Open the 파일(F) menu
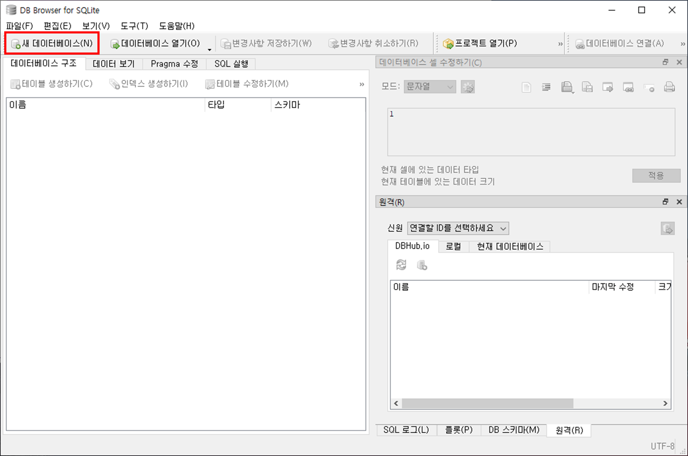The width and height of the screenshot is (688, 456). tap(19, 26)
